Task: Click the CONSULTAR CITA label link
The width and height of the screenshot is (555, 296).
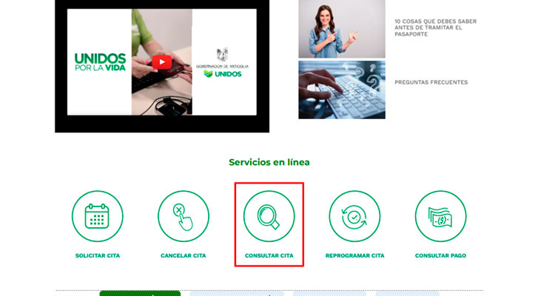Action: point(269,255)
